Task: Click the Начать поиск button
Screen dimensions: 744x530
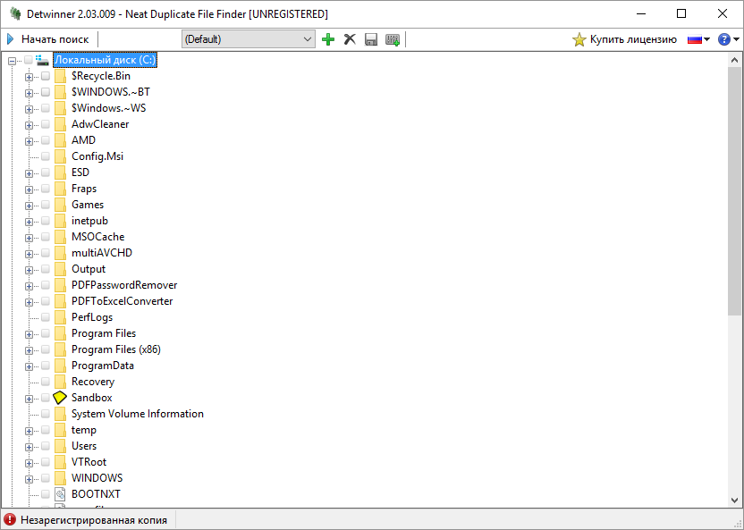Action: (x=48, y=39)
